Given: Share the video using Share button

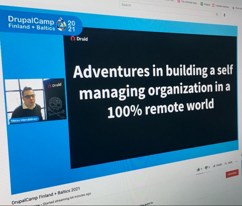Looking at the screenshot, I should tap(217, 166).
